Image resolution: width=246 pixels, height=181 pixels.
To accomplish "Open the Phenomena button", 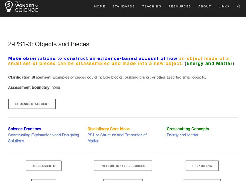I will point(202,166).
